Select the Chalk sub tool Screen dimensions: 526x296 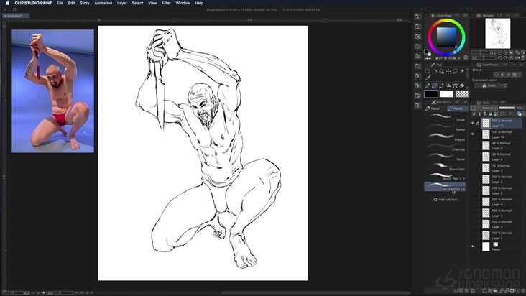445,118
